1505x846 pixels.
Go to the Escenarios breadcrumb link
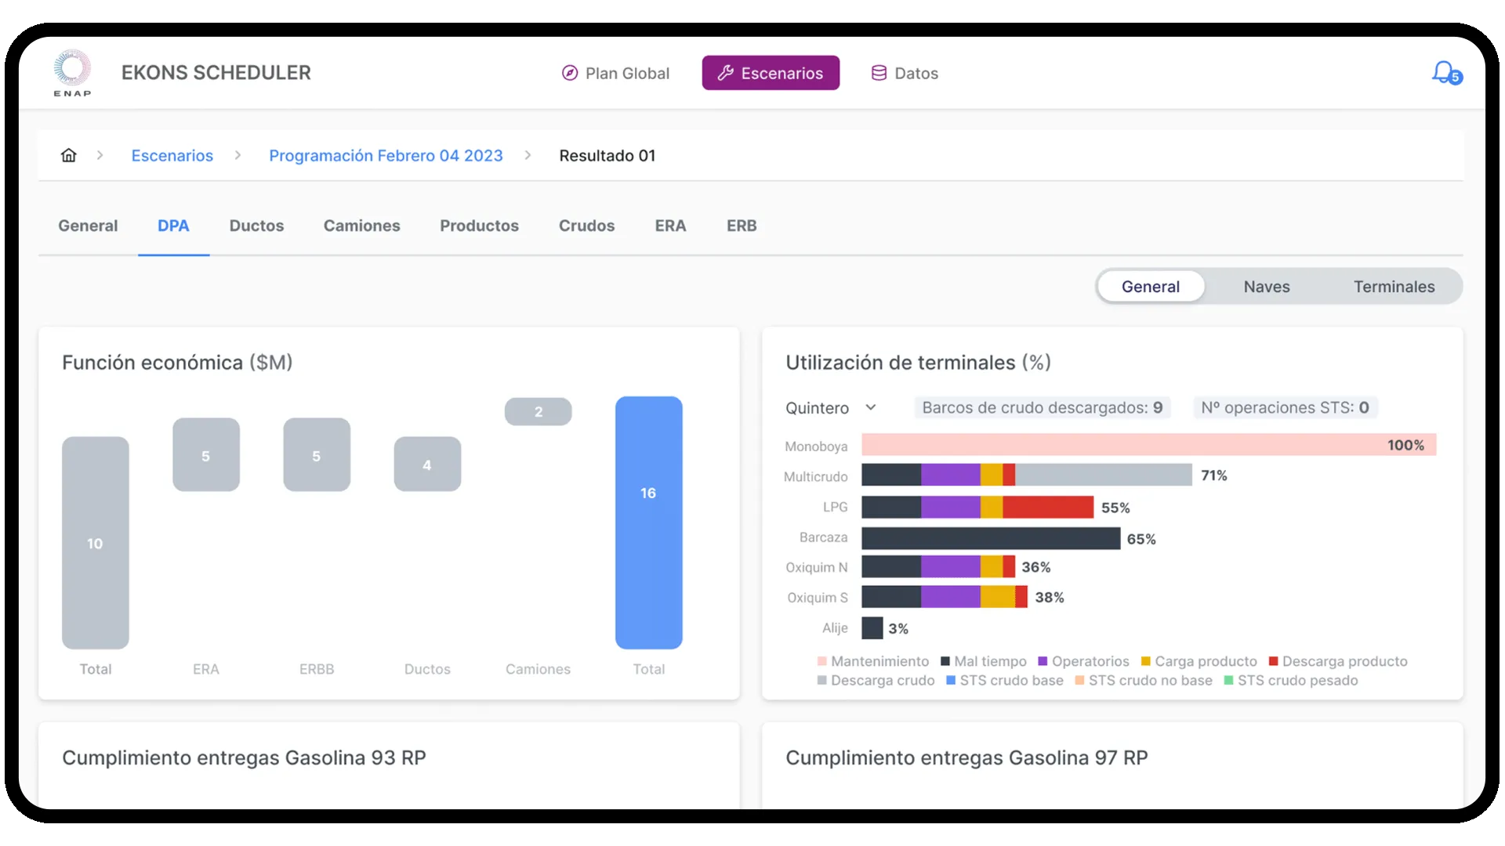point(172,155)
